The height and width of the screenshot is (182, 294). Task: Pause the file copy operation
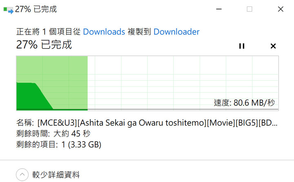(242, 46)
